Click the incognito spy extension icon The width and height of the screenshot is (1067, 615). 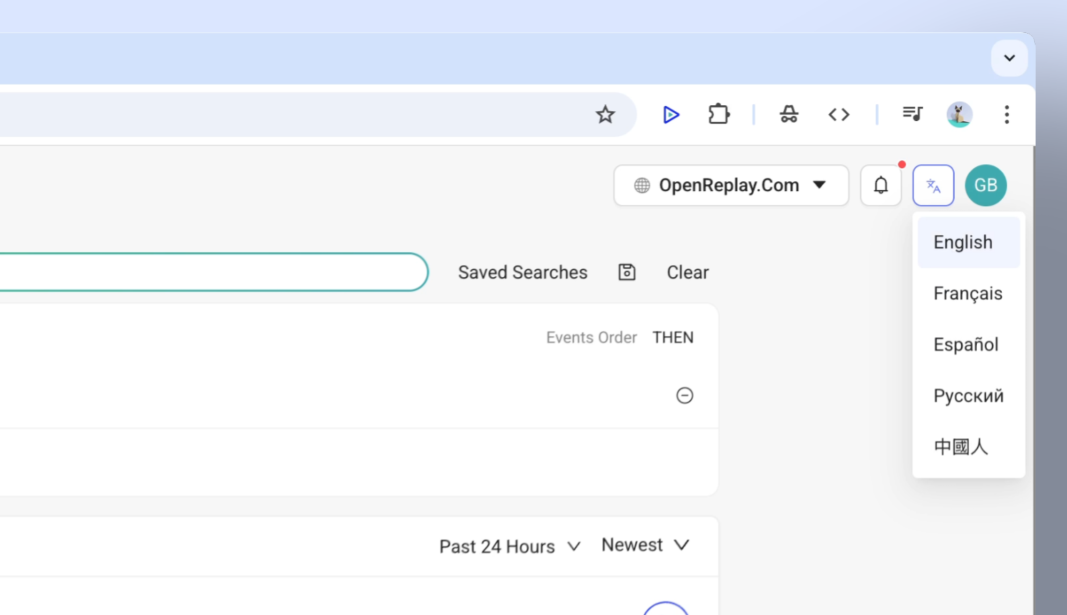(x=789, y=114)
